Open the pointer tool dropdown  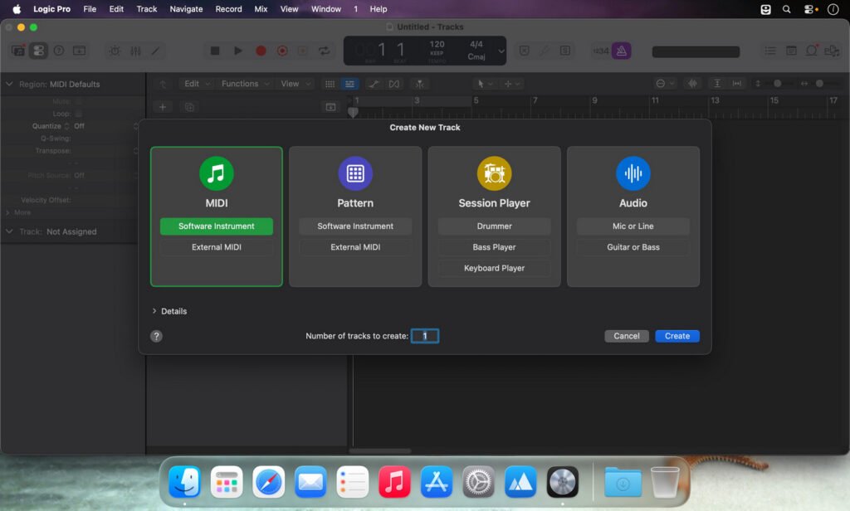point(484,84)
